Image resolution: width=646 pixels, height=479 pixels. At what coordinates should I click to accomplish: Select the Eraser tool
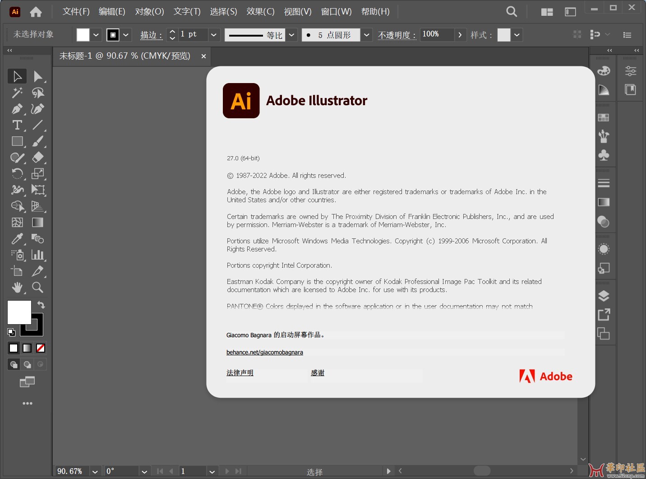coord(38,158)
